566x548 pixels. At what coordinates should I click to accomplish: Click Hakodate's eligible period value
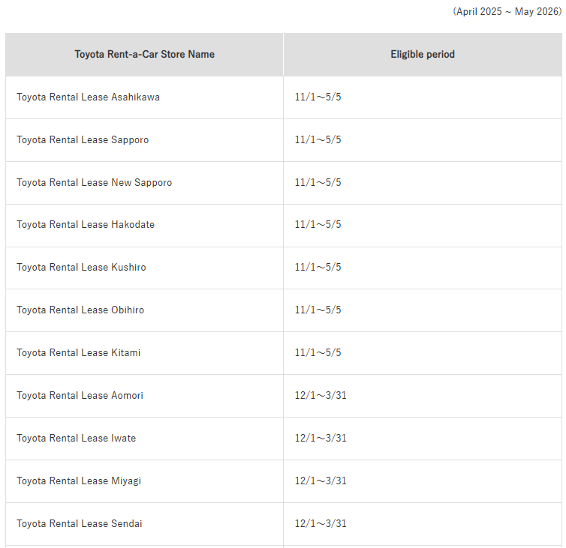point(318,225)
